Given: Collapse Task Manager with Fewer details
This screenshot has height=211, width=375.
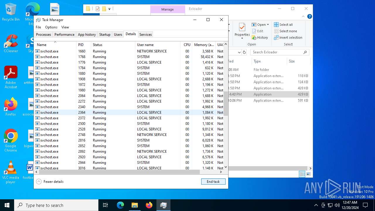Looking at the screenshot, I should (x=50, y=182).
